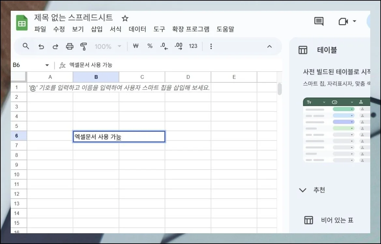Increase decimal places
The image size is (381, 244).
(178, 46)
